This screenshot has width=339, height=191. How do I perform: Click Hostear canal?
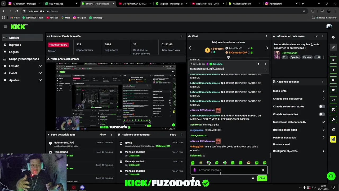tap(281, 145)
